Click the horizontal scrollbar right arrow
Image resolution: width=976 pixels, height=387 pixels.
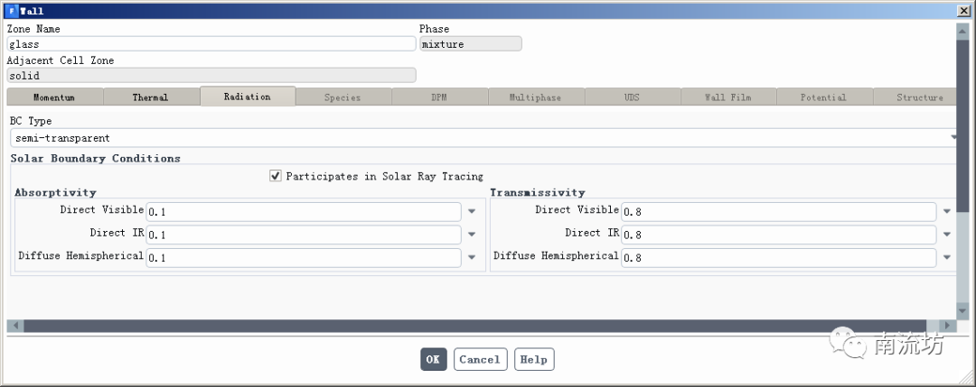[948, 326]
